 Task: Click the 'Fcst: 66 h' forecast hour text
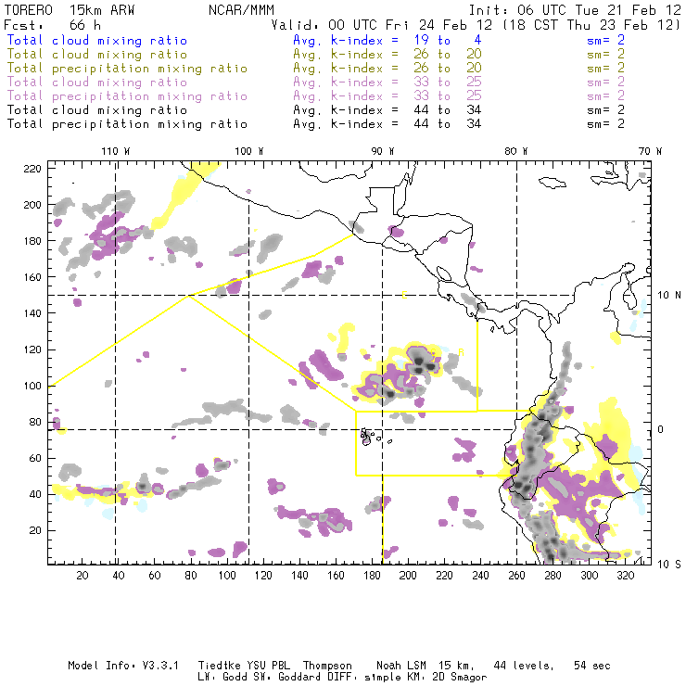click(x=52, y=25)
